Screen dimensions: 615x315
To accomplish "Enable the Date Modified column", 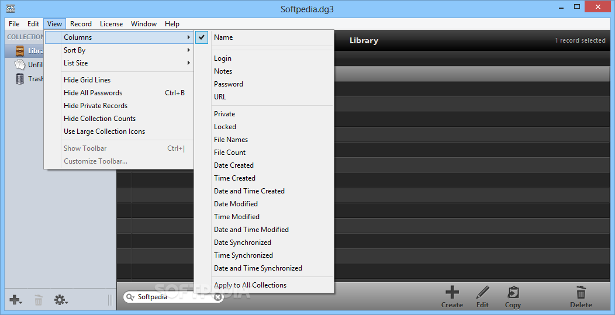I will pyautogui.click(x=264, y=203).
